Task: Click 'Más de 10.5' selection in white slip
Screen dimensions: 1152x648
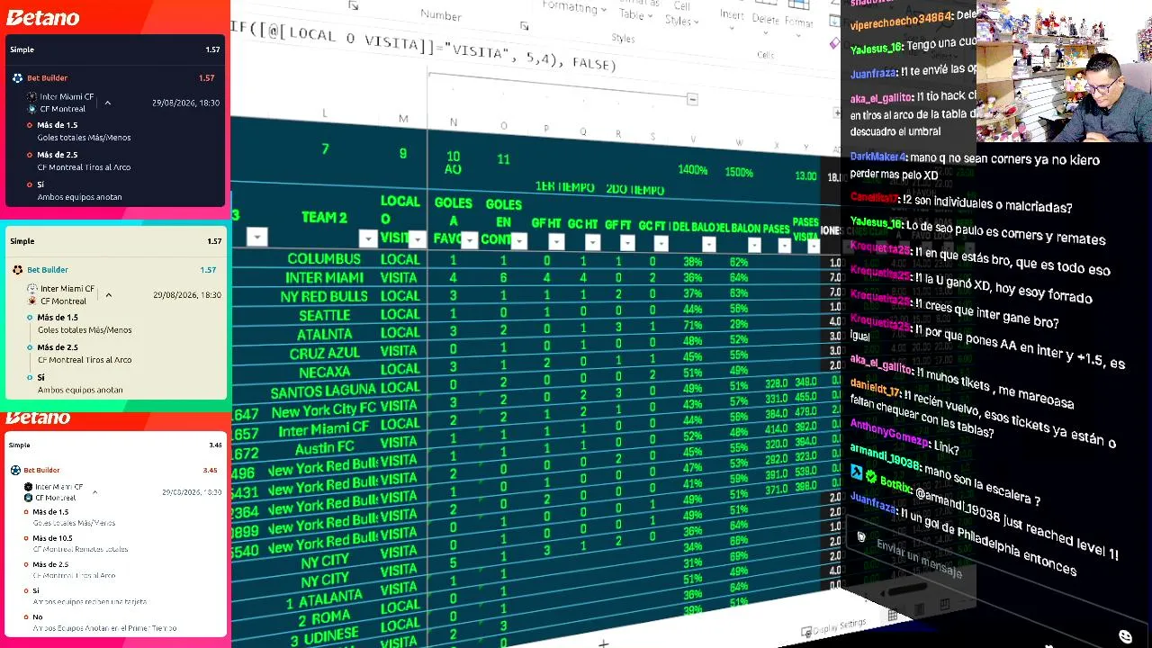Action: (50, 538)
